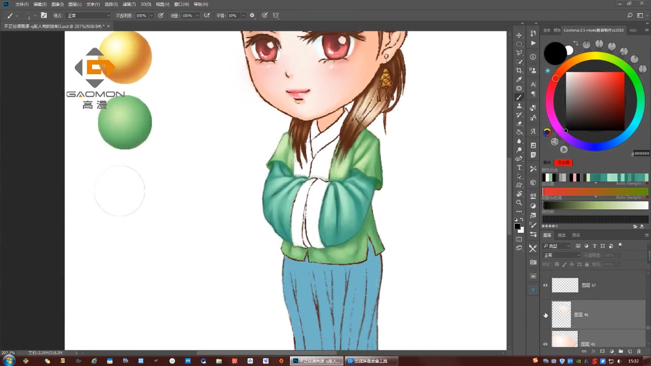Toggle lock transparent pixels
This screenshot has height=366, width=651.
[x=557, y=264]
